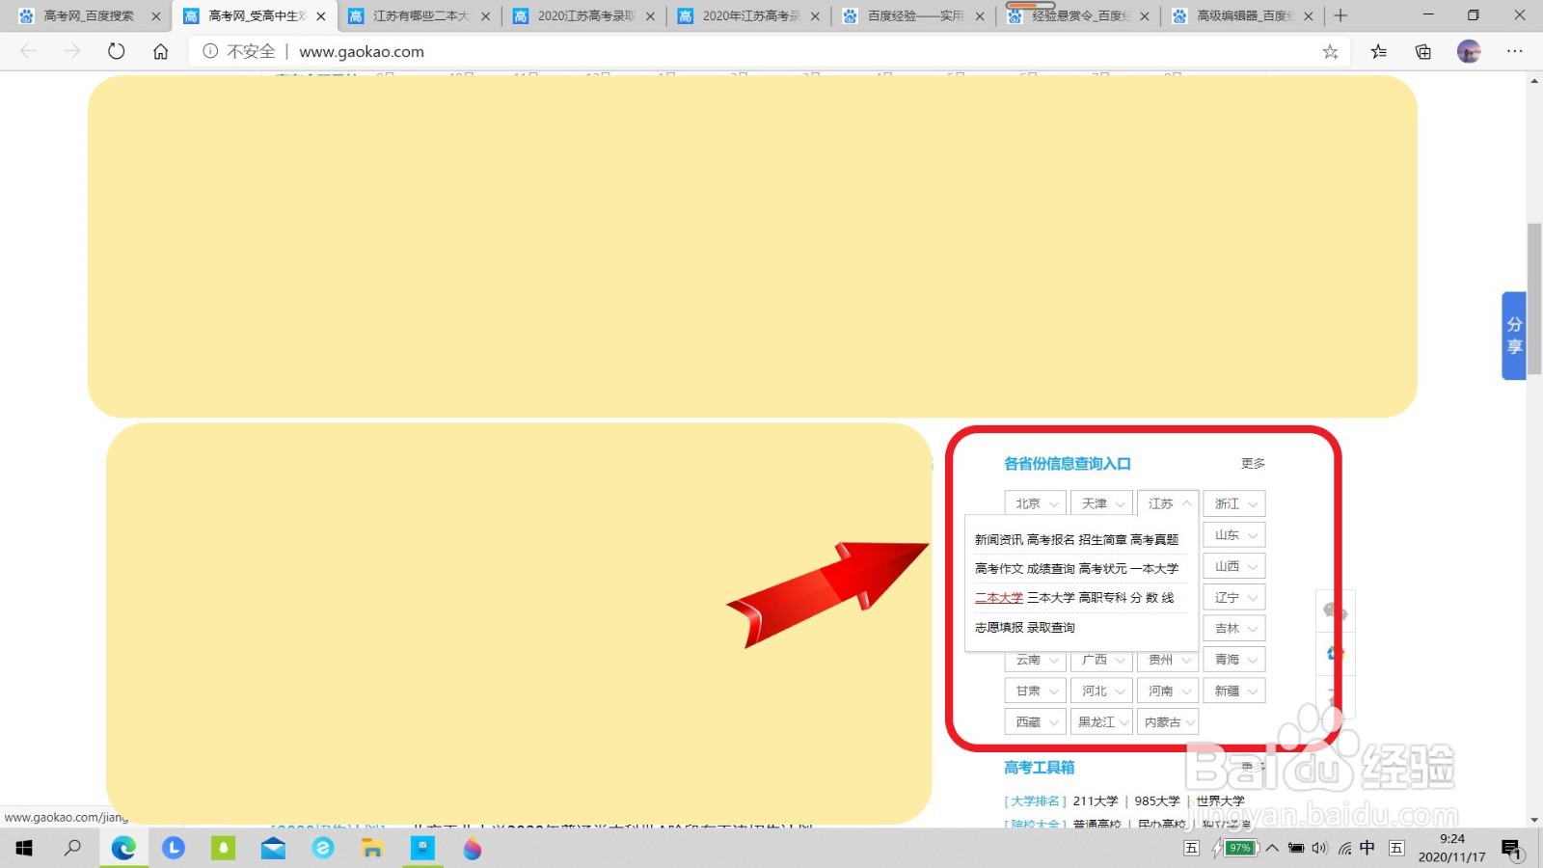Switch to the 江苏有哪些二本大 tab
The image size is (1543, 868).
tap(420, 15)
